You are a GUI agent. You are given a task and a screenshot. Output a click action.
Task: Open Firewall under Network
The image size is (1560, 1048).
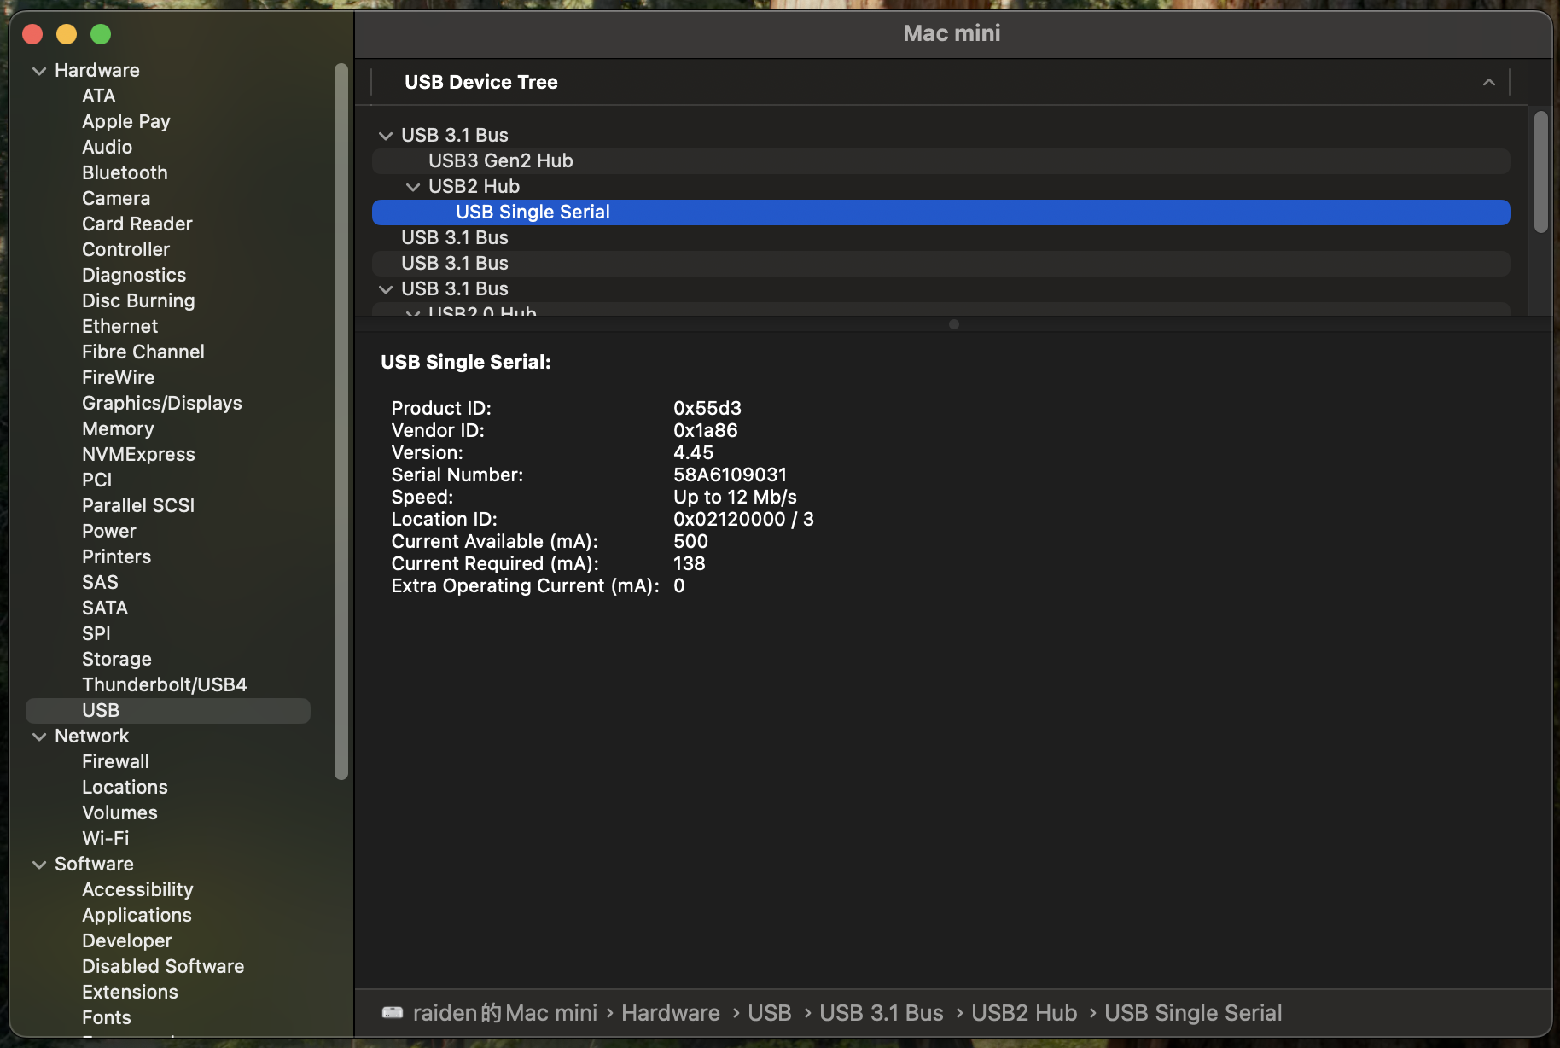pyautogui.click(x=115, y=762)
